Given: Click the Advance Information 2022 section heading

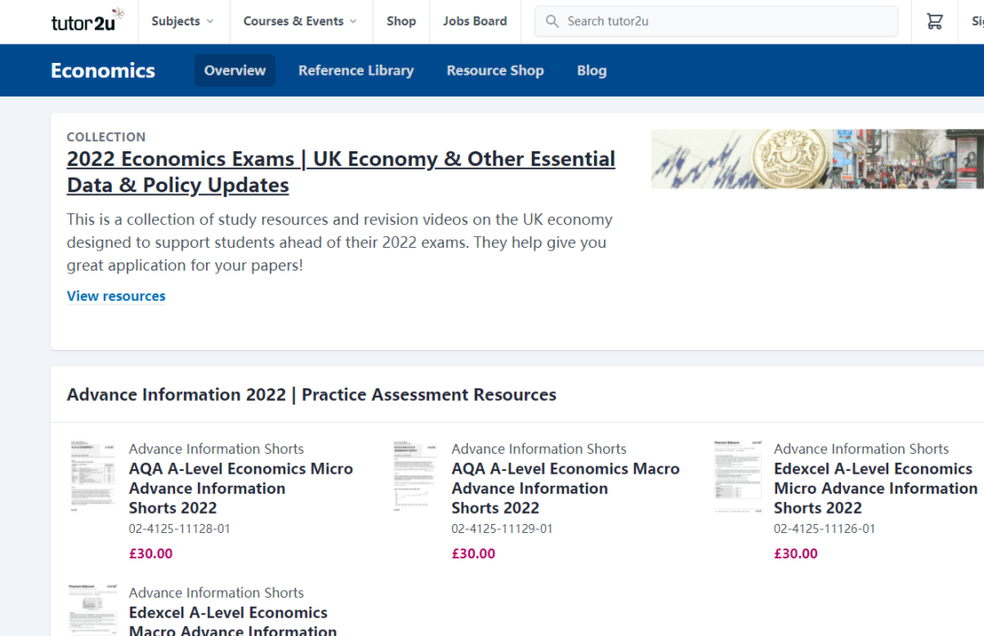Looking at the screenshot, I should [x=312, y=395].
